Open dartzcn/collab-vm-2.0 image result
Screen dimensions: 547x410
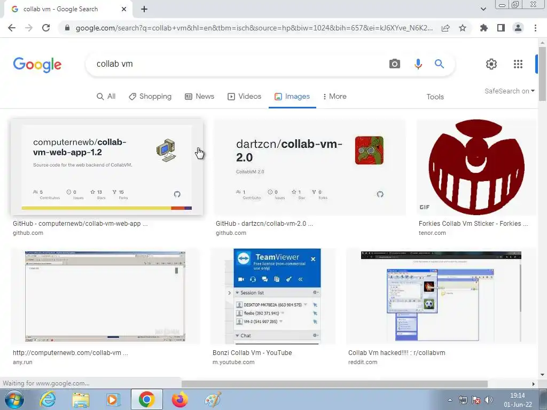coord(310,167)
